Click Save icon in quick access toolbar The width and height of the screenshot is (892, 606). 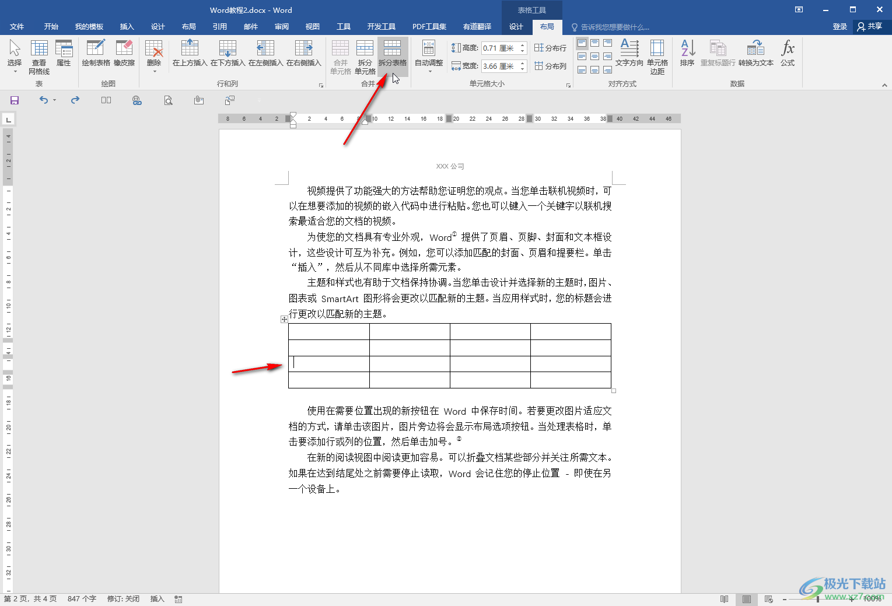coord(15,100)
